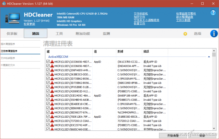Sort by the 值 column header
Screen dimensions: 219x139
click(104, 51)
